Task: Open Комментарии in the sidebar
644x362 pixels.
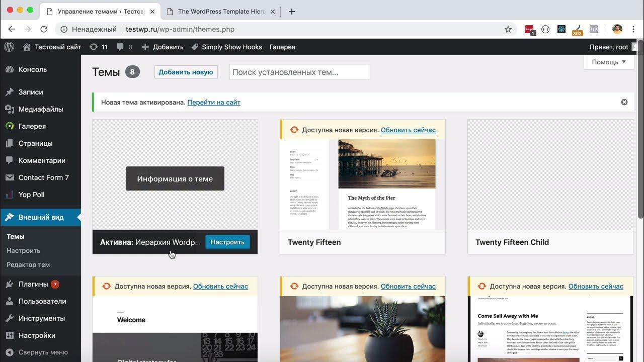Action: pos(40,160)
